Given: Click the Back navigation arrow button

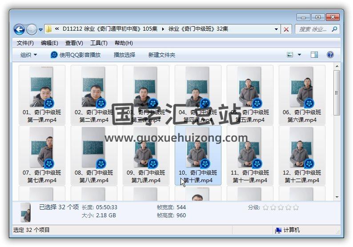Looking at the screenshot, I should pos(19,29).
